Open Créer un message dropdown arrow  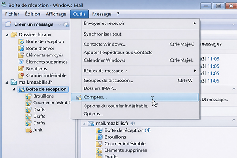coord(60,24)
